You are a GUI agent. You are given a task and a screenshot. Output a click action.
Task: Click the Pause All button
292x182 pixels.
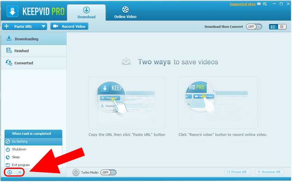[x=238, y=172]
